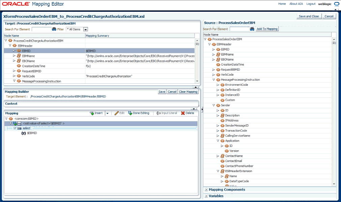Click the ContactEmail element icon in Source
Viewport: 341px width, 202px height.
tap(222, 161)
